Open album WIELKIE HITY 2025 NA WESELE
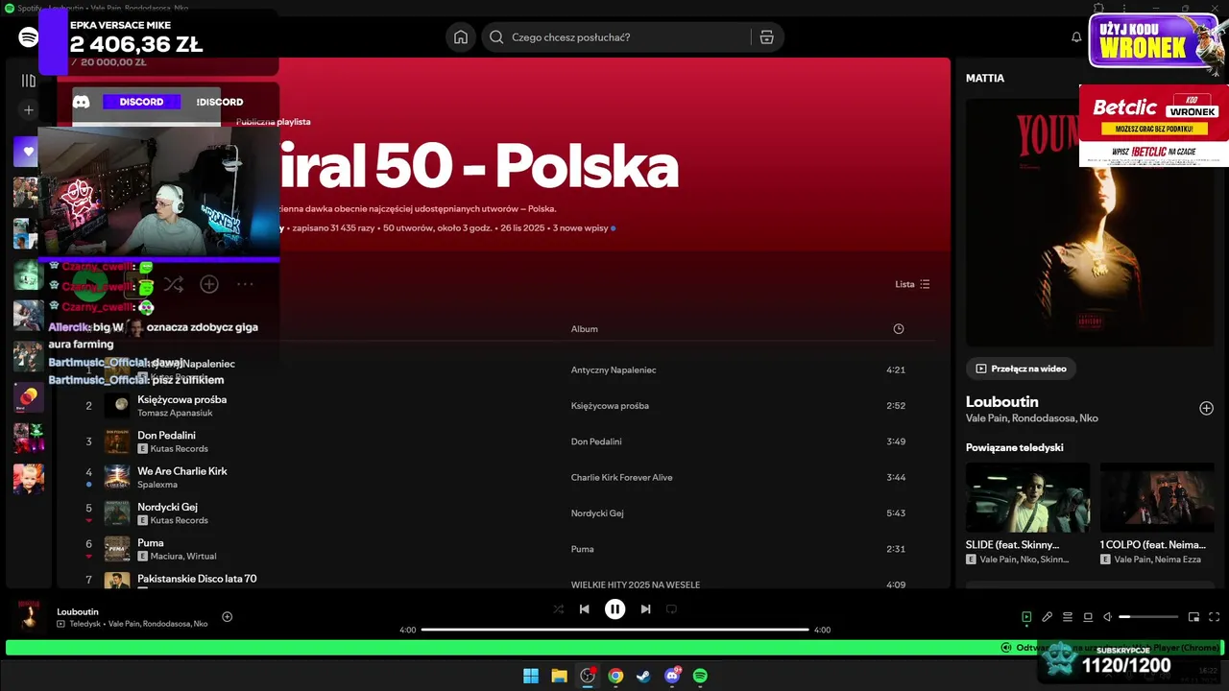The height and width of the screenshot is (691, 1229). pyautogui.click(x=636, y=584)
